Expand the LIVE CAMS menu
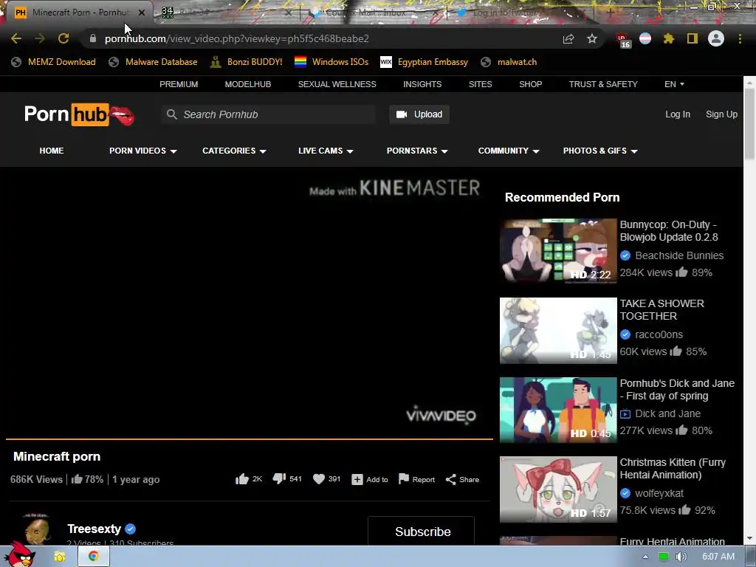The width and height of the screenshot is (756, 567). coord(326,151)
